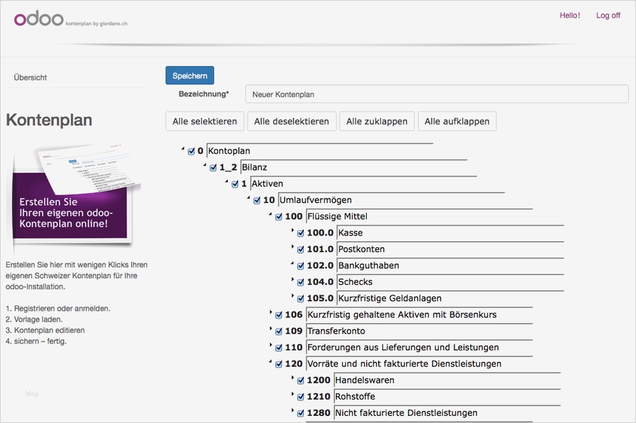Image resolution: width=636 pixels, height=423 pixels.
Task: Collapse all with Alle zuklappen
Action: click(376, 121)
